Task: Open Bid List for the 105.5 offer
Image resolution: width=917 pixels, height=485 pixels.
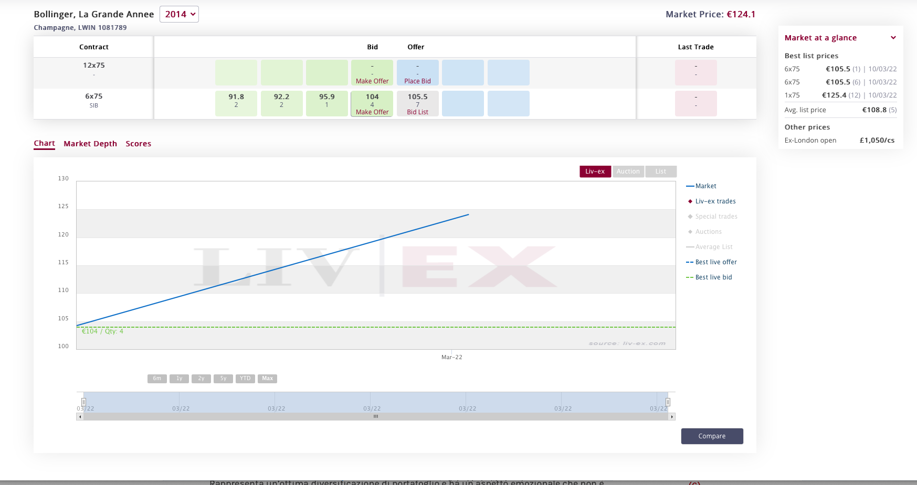Action: (x=417, y=112)
